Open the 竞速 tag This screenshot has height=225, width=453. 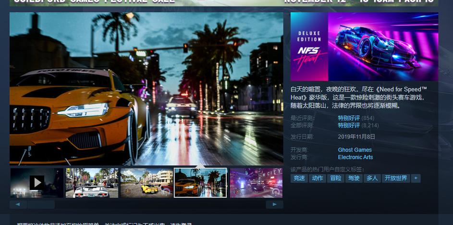[x=299, y=178]
